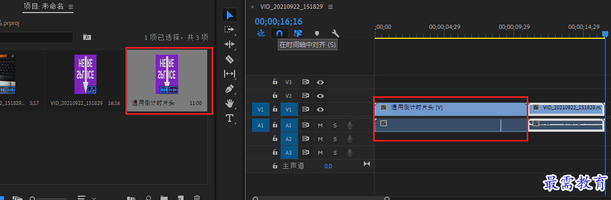Lock track V2
611x200 pixels.
pyautogui.click(x=275, y=96)
